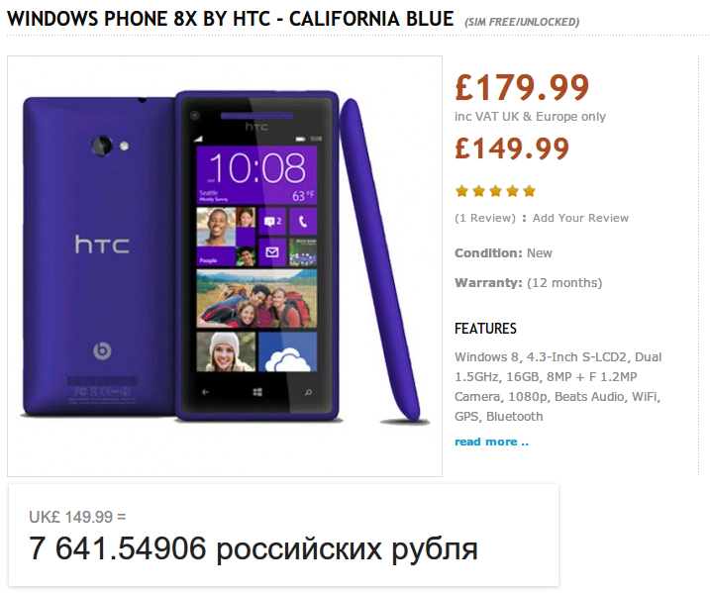Viewport: 710px width, 593px height.
Task: Click the £179.99 price
Action: click(x=522, y=87)
